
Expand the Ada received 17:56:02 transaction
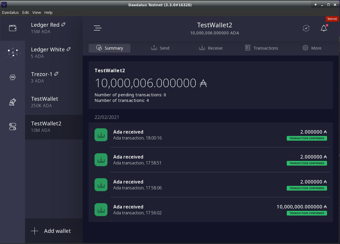(x=210, y=210)
